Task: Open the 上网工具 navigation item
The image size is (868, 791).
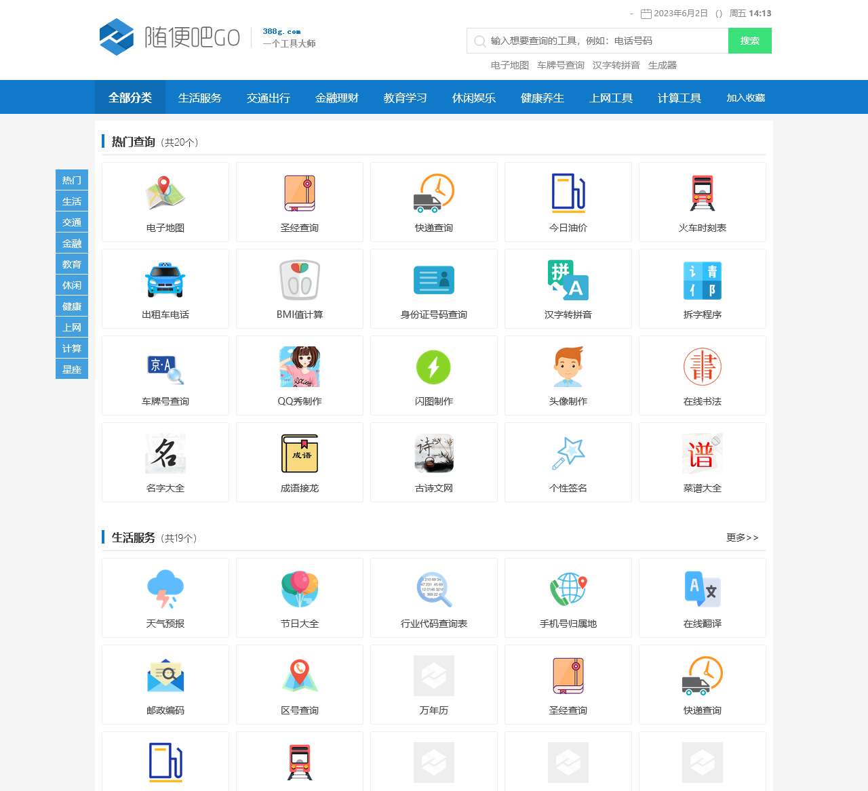Action: (x=611, y=98)
